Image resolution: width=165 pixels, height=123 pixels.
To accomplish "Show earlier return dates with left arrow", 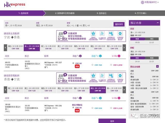I will pyautogui.click(x=5, y=90).
